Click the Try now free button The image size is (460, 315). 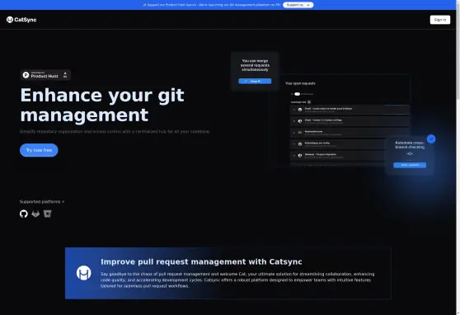pos(39,150)
